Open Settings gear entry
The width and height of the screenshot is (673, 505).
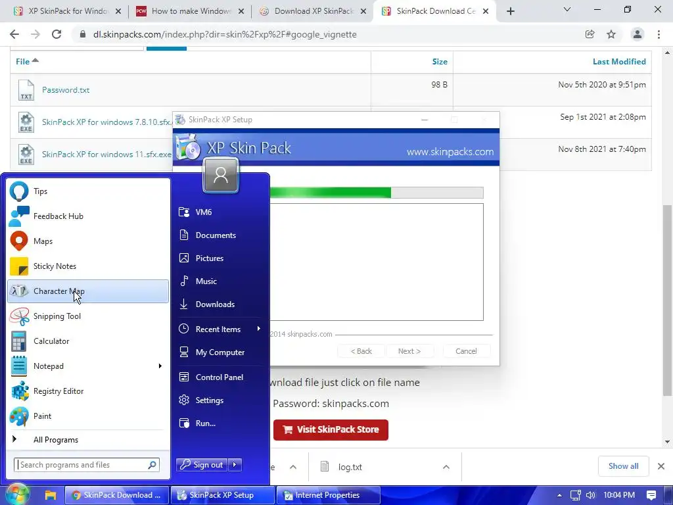[x=220, y=400]
